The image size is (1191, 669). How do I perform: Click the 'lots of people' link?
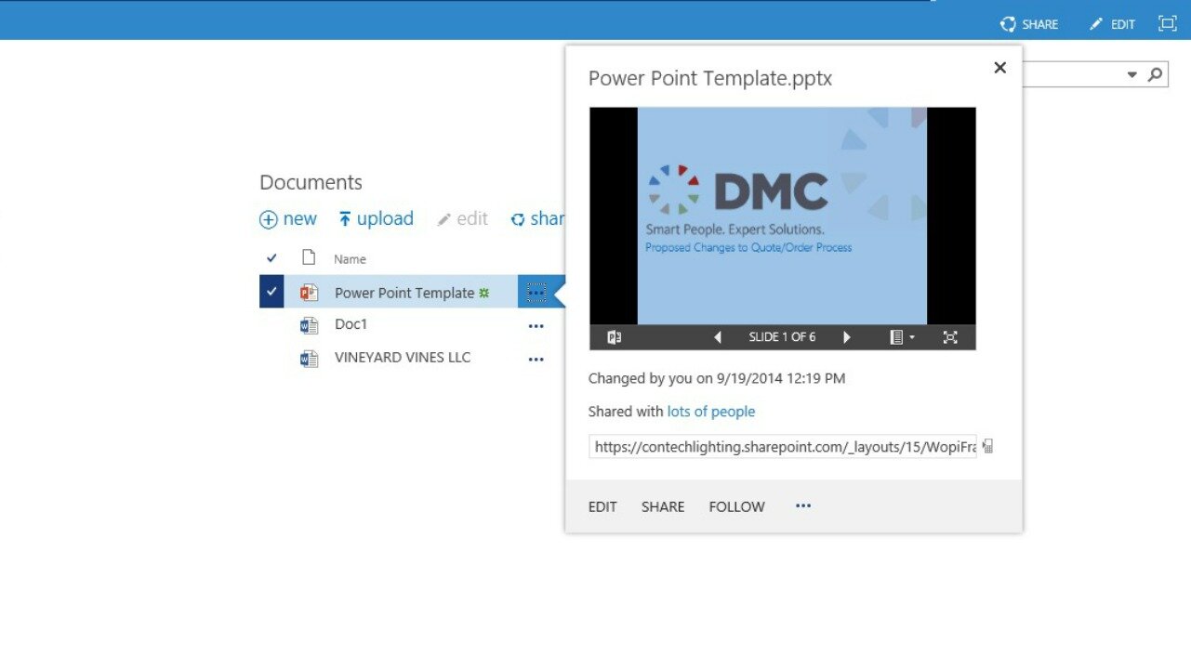pyautogui.click(x=711, y=412)
